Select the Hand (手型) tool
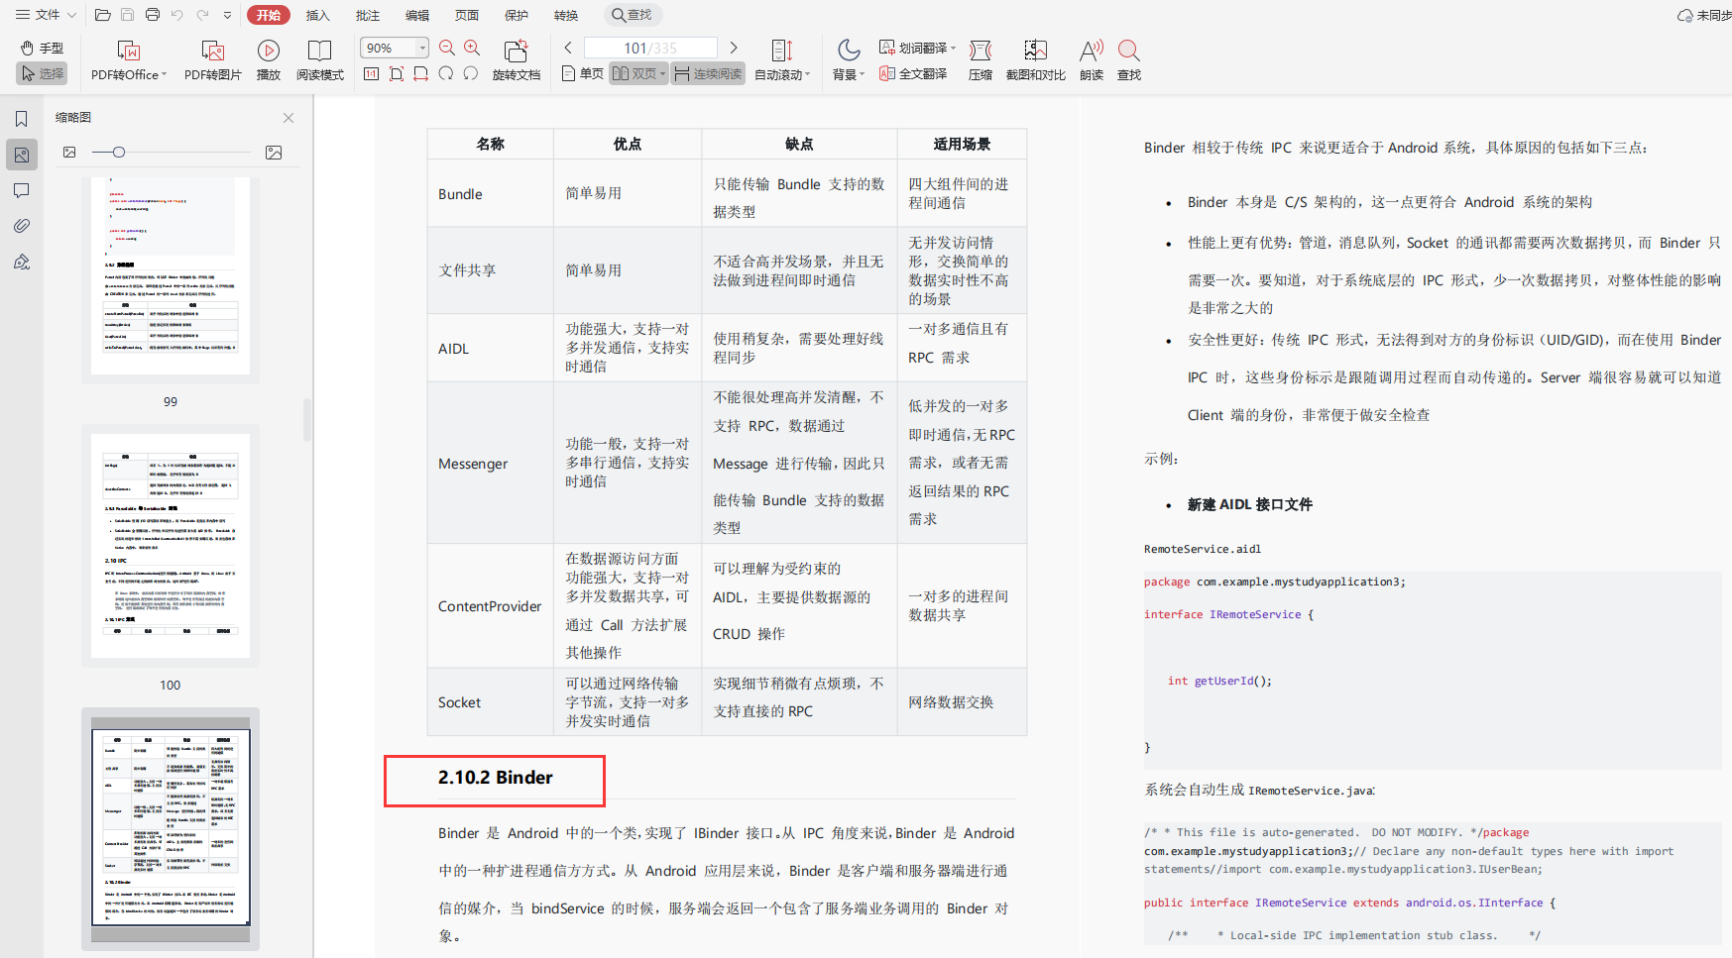 42,48
